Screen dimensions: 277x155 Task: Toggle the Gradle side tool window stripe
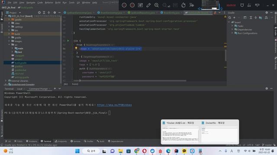pos(275,31)
